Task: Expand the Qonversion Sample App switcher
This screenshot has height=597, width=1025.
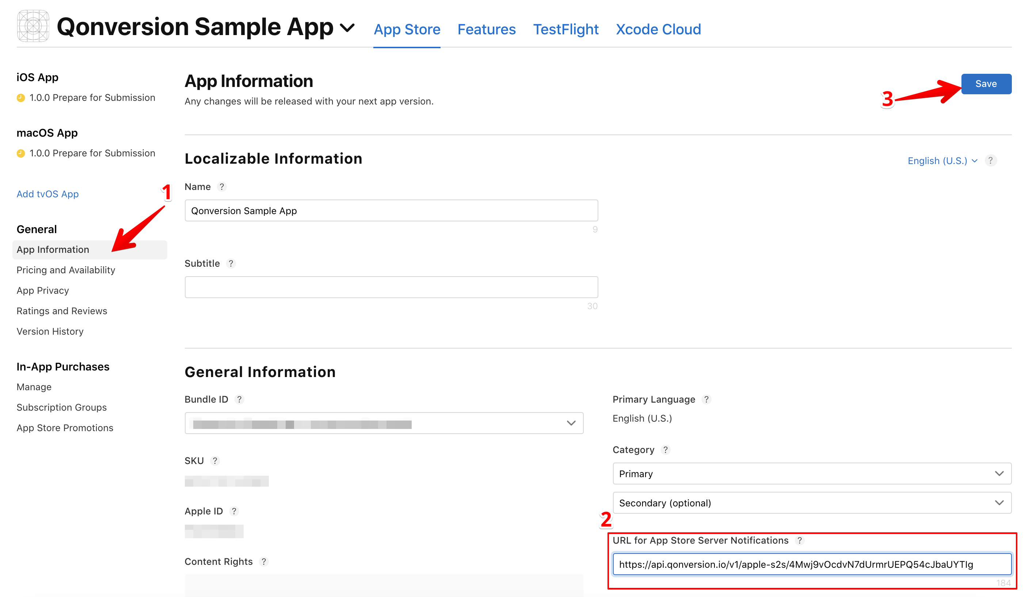Action: point(347,28)
